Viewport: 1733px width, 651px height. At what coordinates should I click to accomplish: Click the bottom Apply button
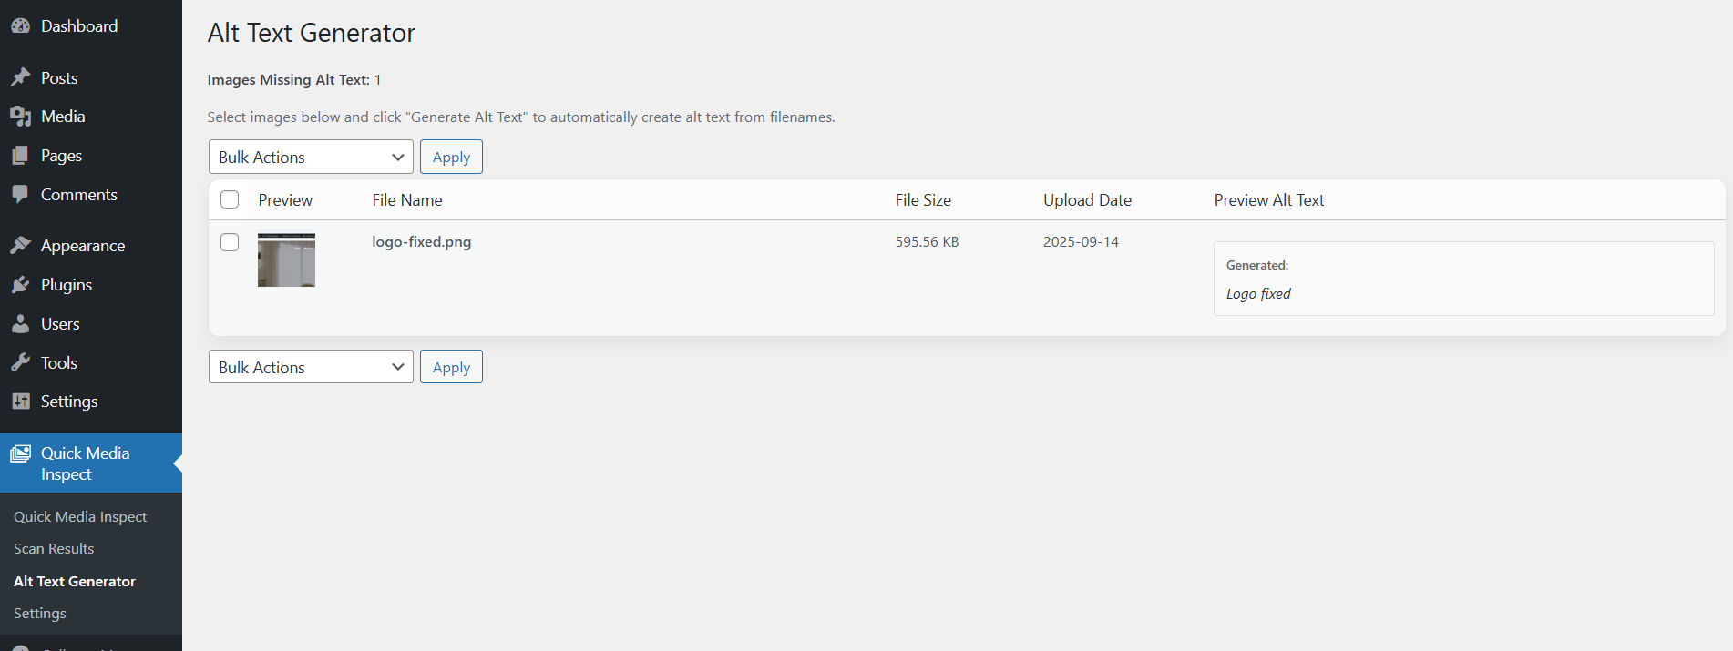[x=451, y=367]
